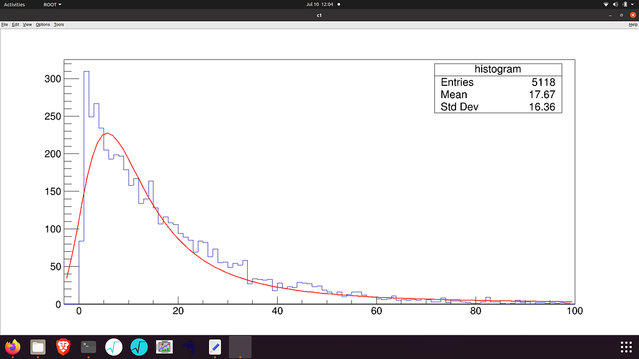Screen dimensions: 639x359
Task: Select the histogram statistics box
Action: tap(498, 89)
